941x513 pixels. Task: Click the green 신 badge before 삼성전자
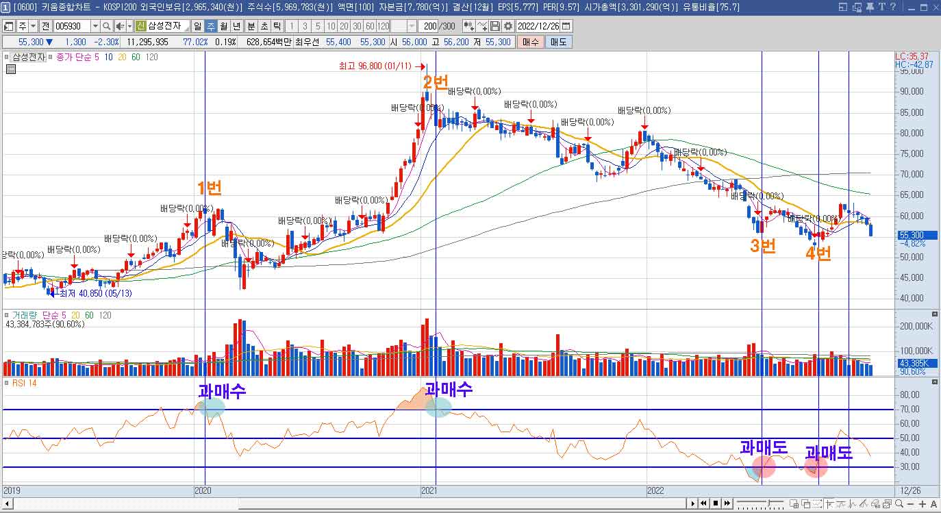pos(140,26)
